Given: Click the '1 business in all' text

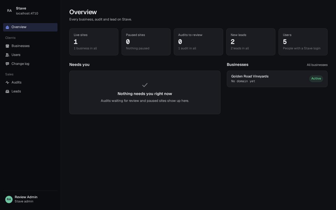Looking at the screenshot, I should 85,48.
